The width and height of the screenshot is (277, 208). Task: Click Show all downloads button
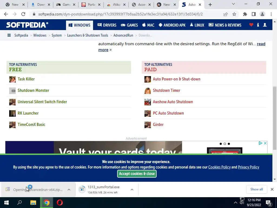coord(256,189)
